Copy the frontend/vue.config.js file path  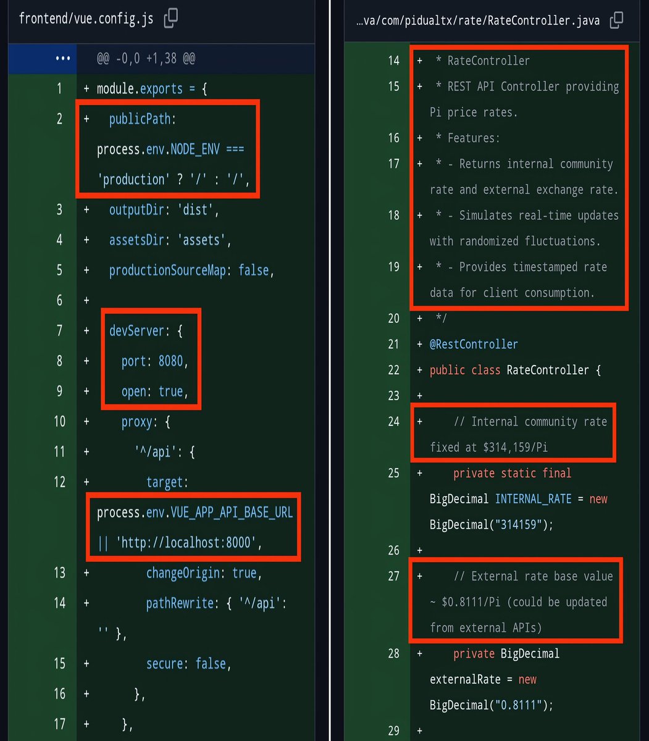pos(171,19)
